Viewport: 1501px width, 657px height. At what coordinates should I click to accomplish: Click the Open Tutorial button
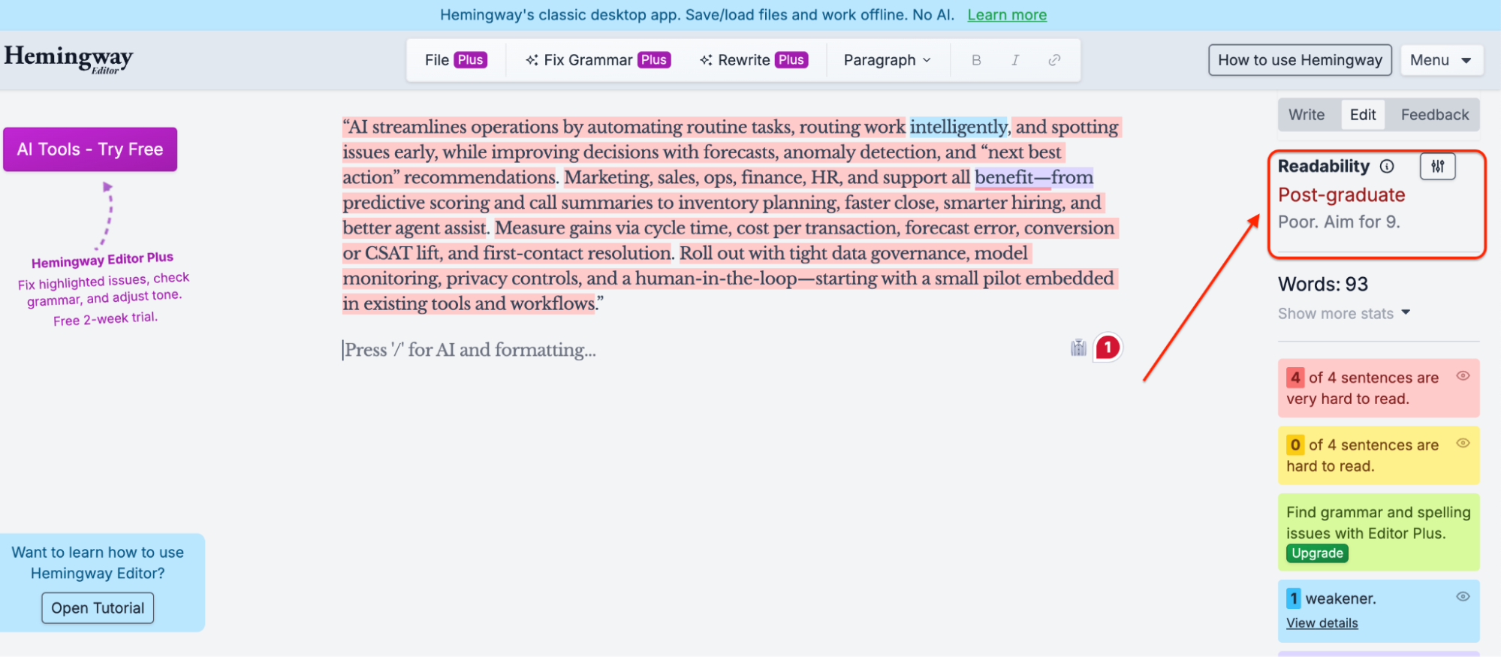pyautogui.click(x=98, y=608)
